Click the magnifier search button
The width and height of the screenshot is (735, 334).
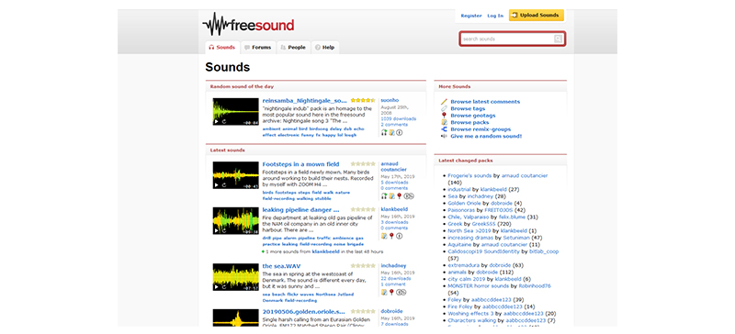pos(558,39)
